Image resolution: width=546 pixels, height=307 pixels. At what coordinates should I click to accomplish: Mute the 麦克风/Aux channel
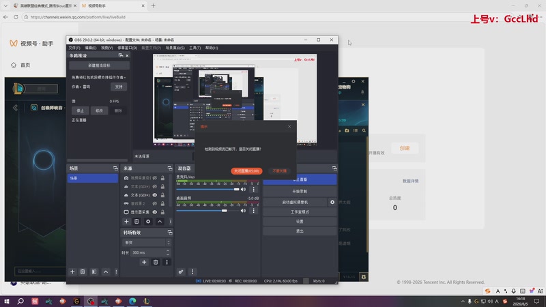tap(244, 190)
